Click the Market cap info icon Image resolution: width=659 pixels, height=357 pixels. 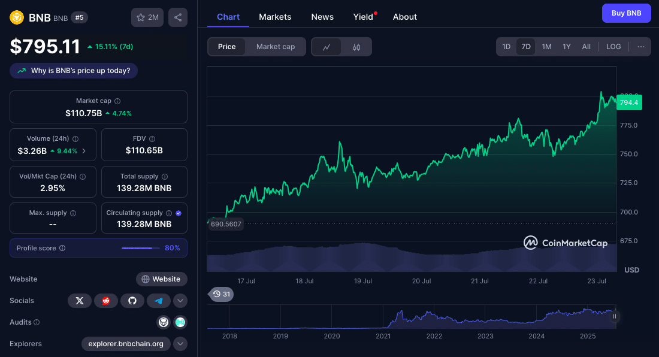pos(117,101)
